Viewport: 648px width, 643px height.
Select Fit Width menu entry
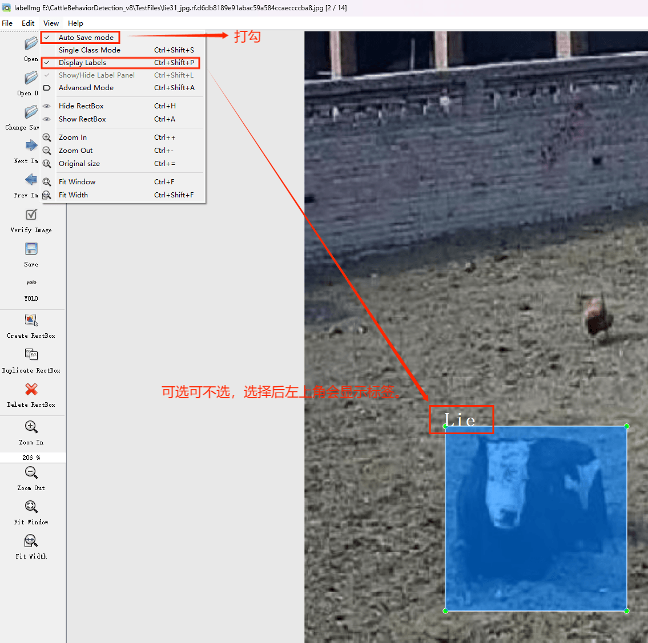coord(123,195)
